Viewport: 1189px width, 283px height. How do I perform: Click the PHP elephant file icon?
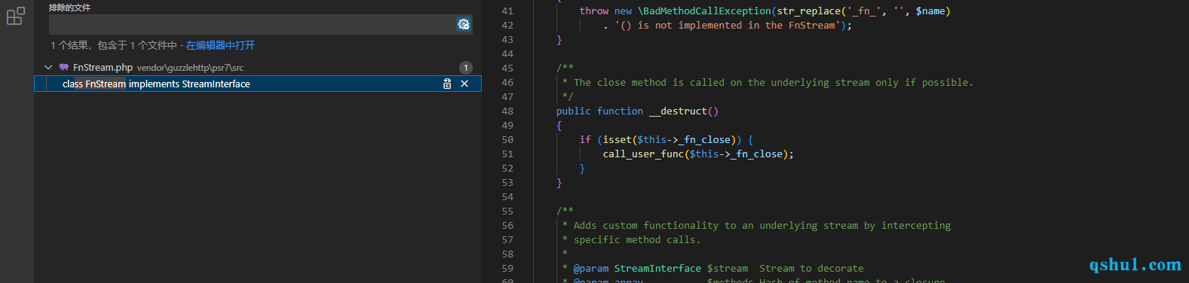pos(64,67)
